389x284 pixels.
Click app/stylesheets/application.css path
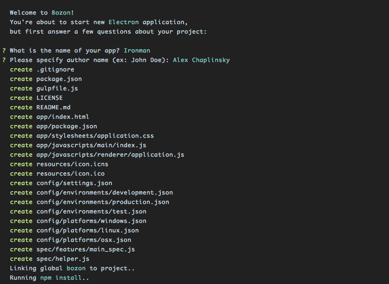point(95,136)
